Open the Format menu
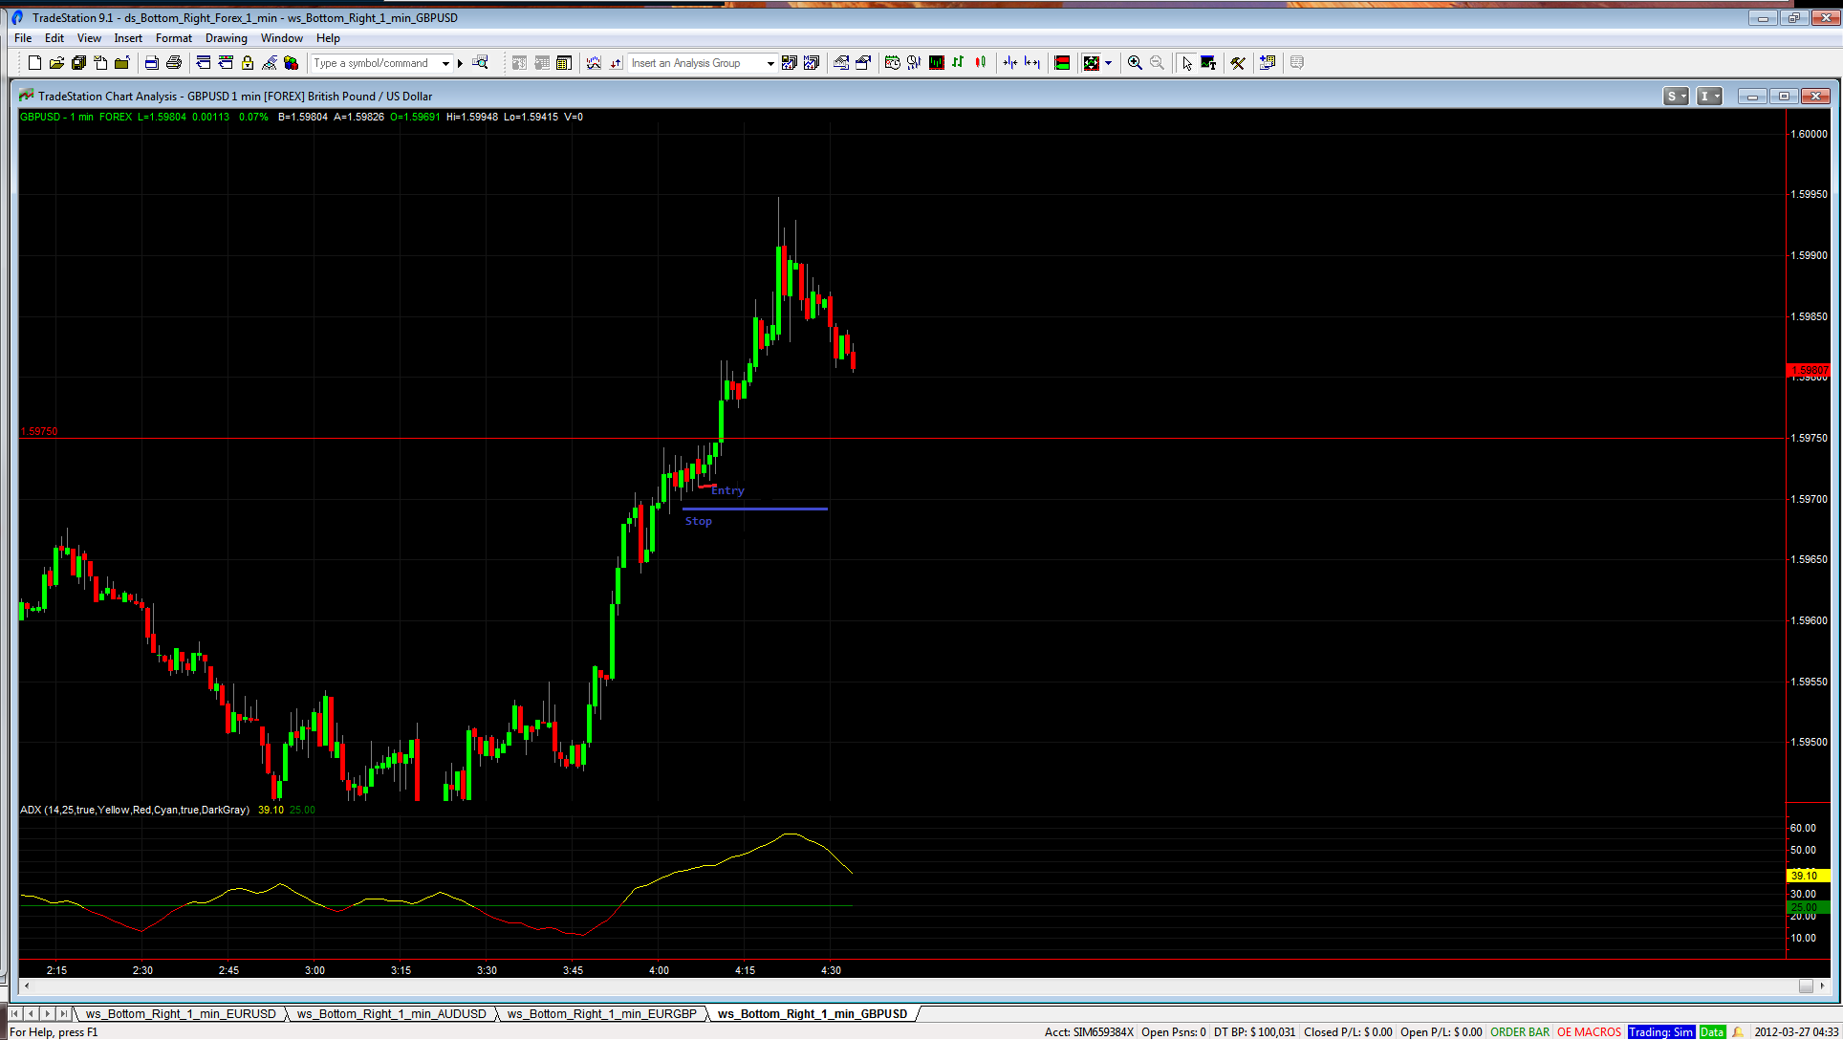This screenshot has width=1843, height=1040. coord(174,38)
